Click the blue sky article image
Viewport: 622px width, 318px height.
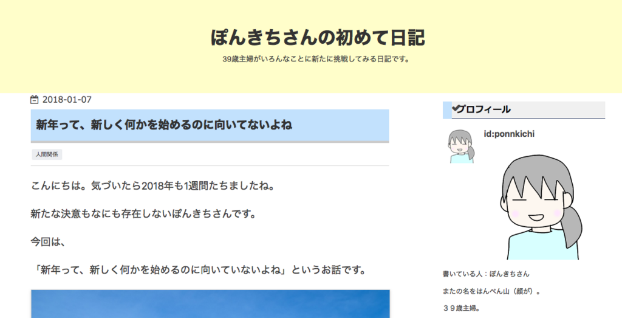(x=210, y=303)
